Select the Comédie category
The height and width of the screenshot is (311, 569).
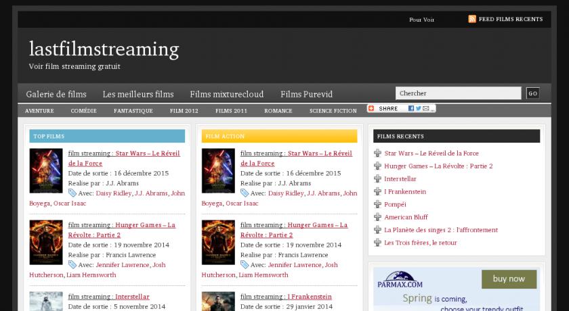pos(83,111)
